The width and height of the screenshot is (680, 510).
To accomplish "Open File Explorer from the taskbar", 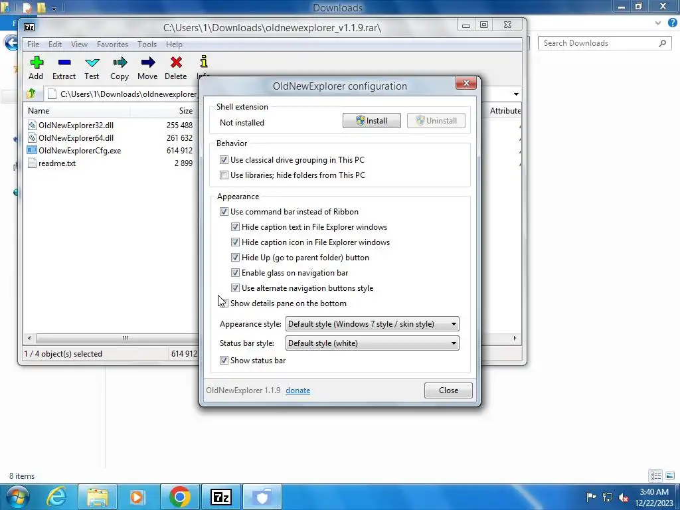I will (98, 497).
